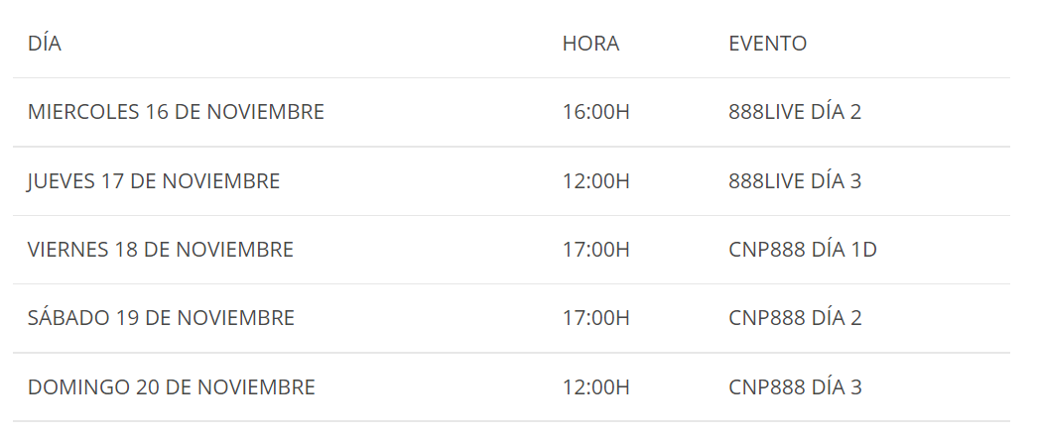Screen dimensions: 1039x437
Task: Click the DÍA column header
Action: click(x=45, y=43)
